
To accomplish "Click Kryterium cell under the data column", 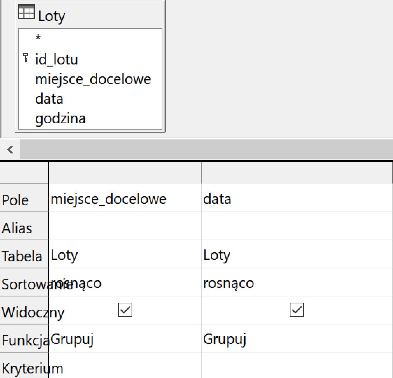I will 296,366.
